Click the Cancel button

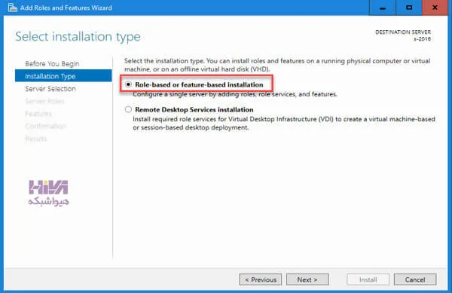[x=415, y=279]
